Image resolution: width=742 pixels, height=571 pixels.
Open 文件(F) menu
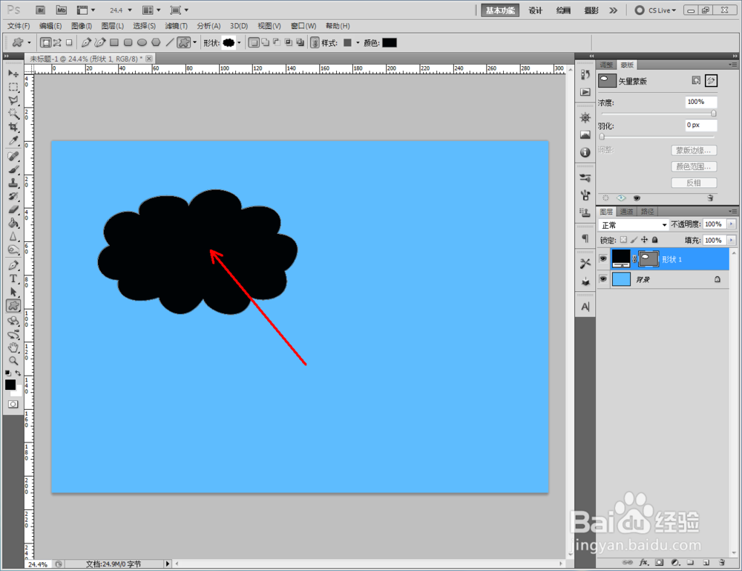click(x=19, y=26)
